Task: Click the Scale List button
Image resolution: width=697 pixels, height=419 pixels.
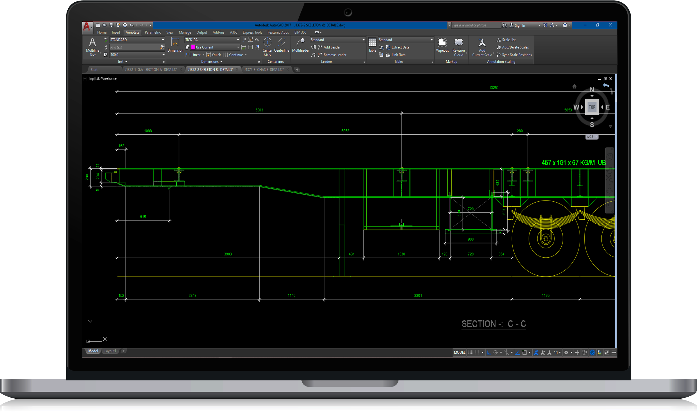Action: pos(509,40)
